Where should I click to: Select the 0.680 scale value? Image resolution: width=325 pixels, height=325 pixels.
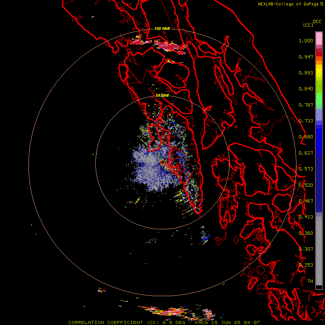306,137
